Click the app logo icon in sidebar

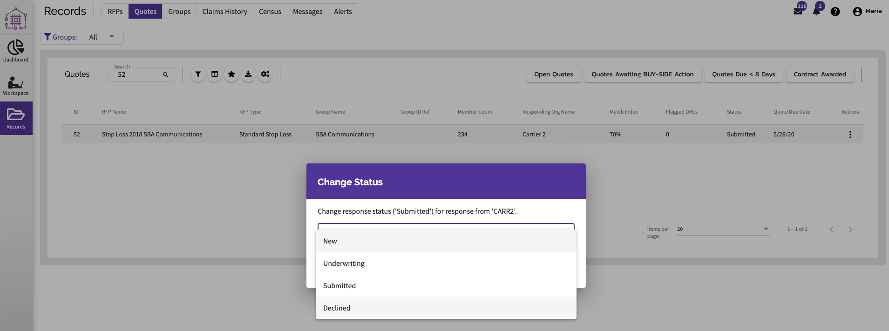16,19
